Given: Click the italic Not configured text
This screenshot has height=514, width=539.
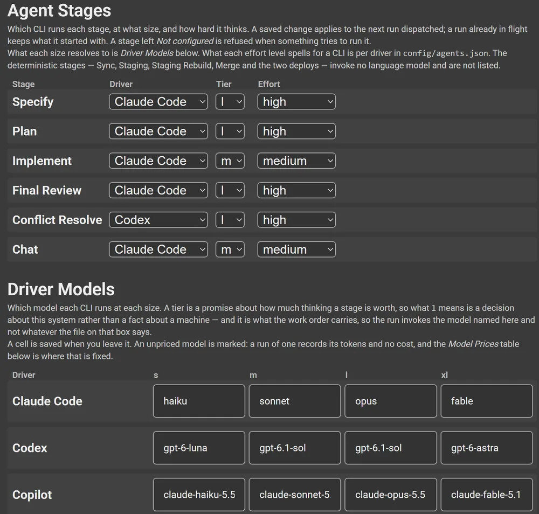Looking at the screenshot, I should click(x=185, y=41).
